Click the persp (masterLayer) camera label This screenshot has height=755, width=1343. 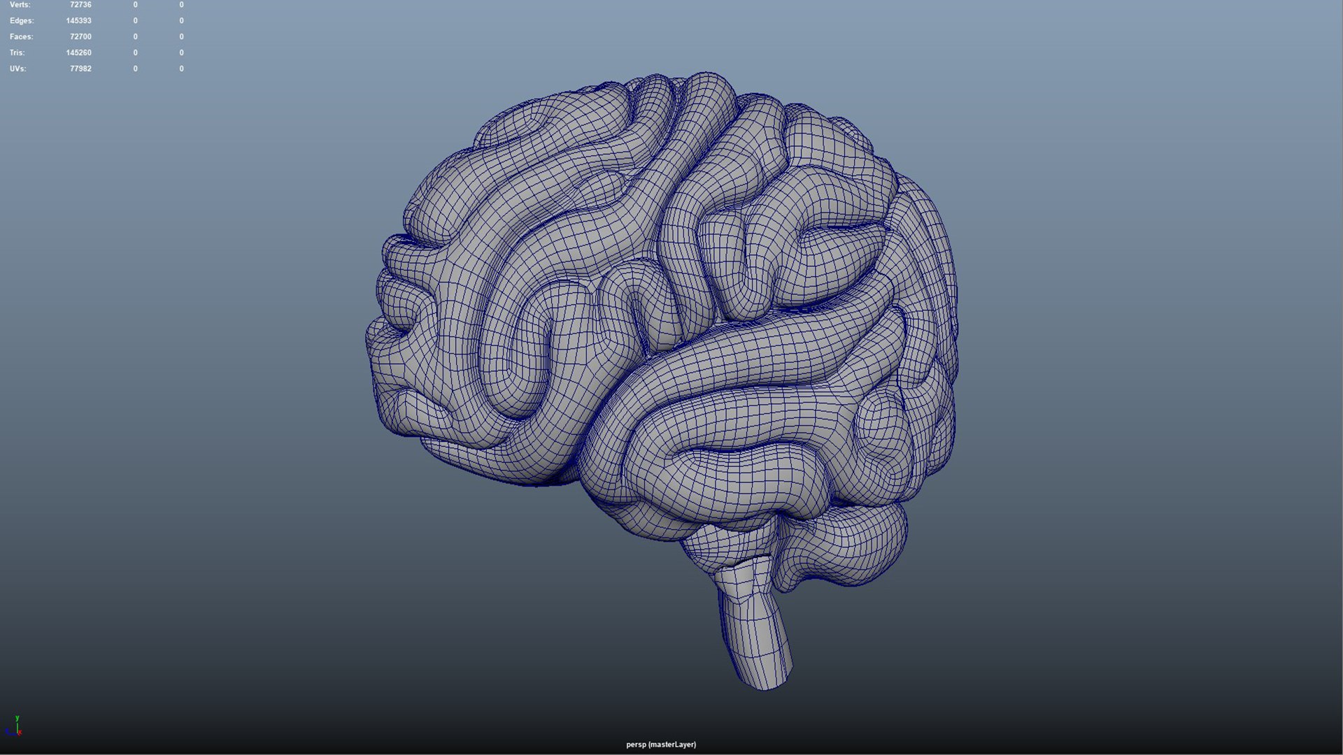click(661, 745)
